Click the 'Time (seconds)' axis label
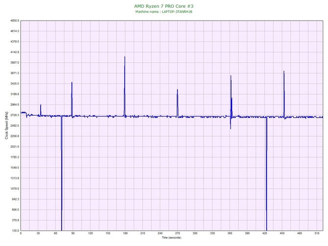This screenshot has width=328, height=246. click(x=171, y=238)
